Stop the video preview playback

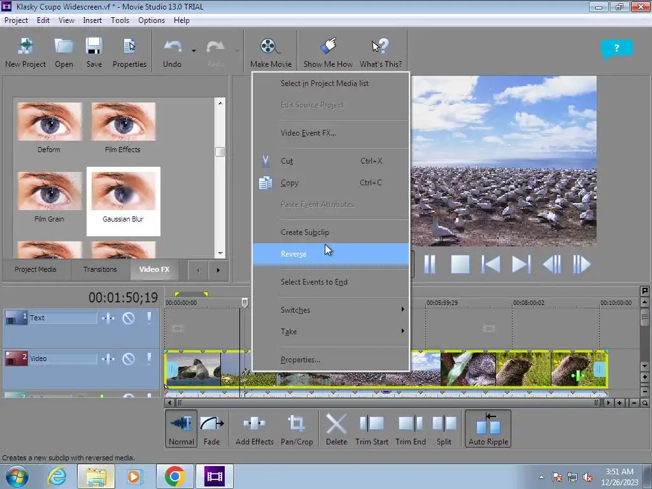pos(460,264)
